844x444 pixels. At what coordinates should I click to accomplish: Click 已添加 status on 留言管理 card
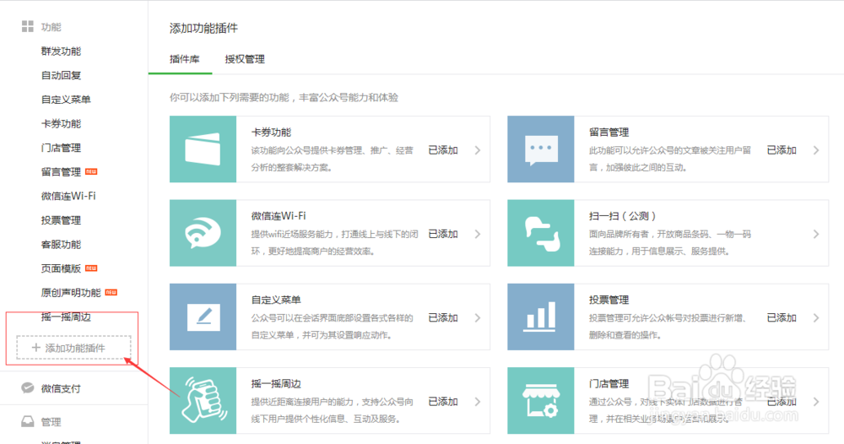(782, 150)
